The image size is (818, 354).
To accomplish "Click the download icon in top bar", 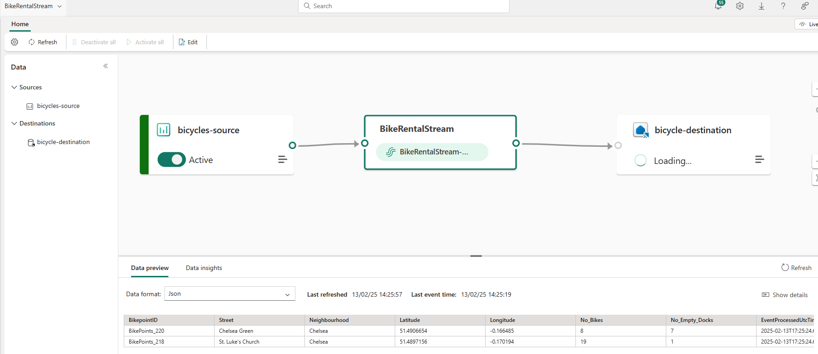I will coord(762,6).
